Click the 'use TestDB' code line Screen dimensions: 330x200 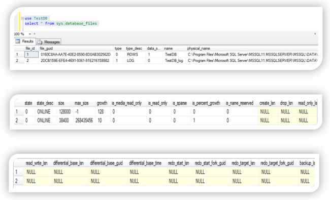pyautogui.click(x=36, y=18)
